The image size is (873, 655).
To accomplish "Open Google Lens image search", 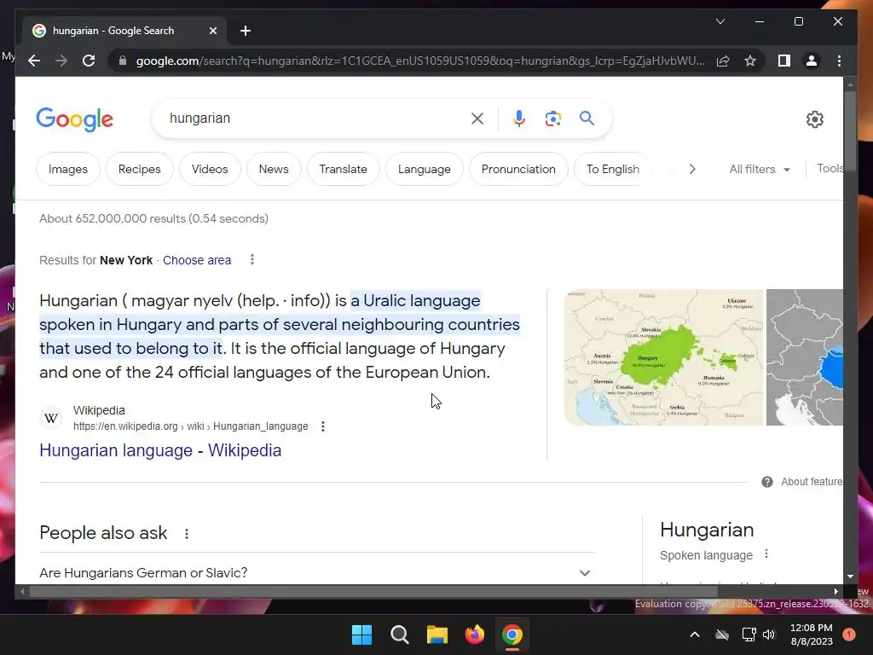I will pyautogui.click(x=552, y=119).
